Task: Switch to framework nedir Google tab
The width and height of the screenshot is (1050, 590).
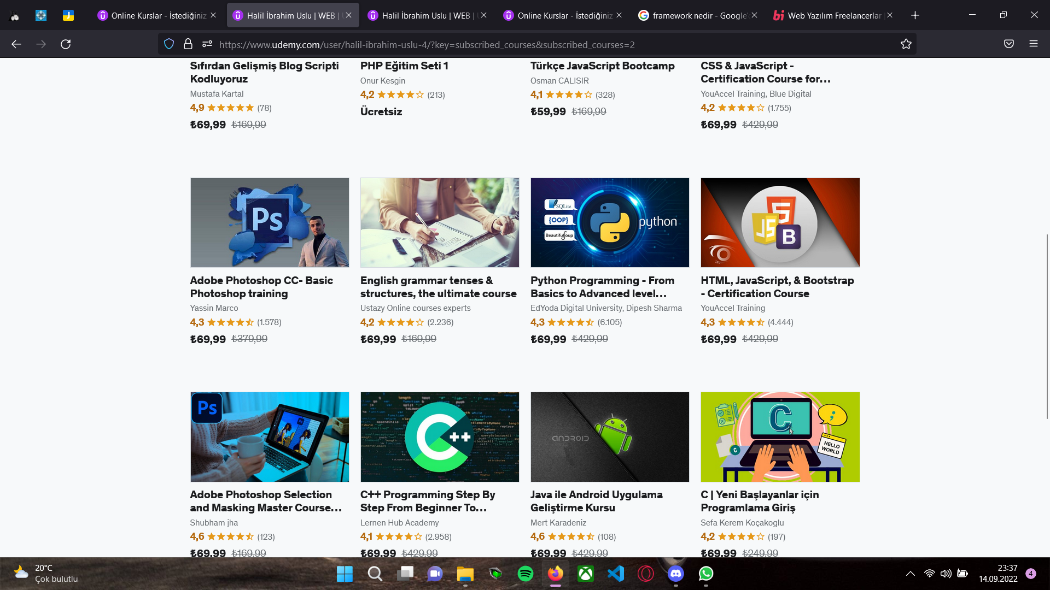Action: (699, 15)
